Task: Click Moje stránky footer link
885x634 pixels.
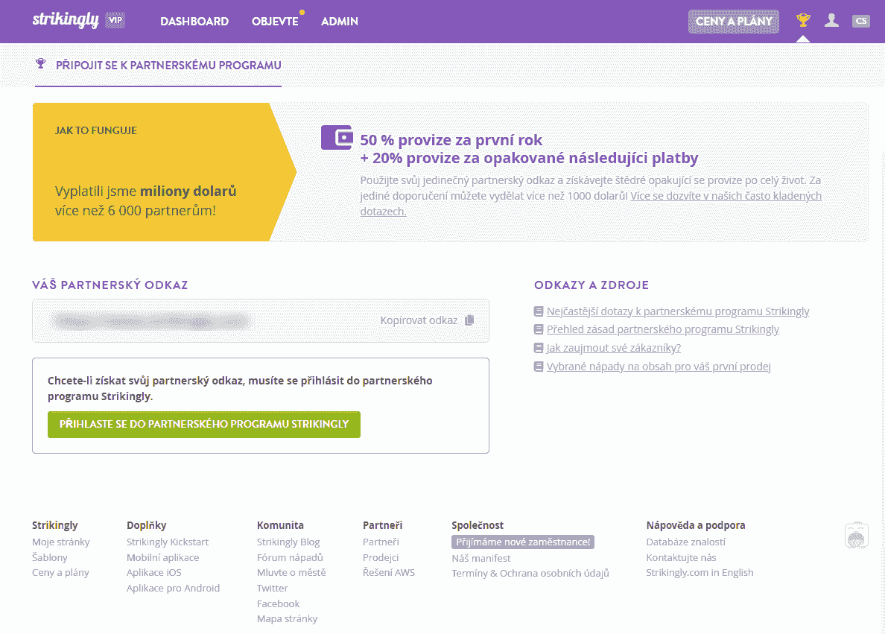Action: coord(61,542)
